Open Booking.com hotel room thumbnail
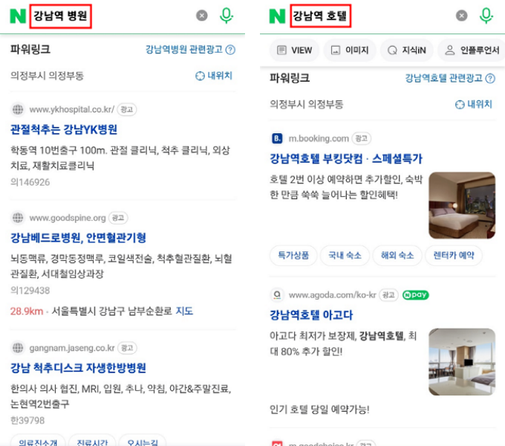This screenshot has height=446, width=505. [x=462, y=205]
